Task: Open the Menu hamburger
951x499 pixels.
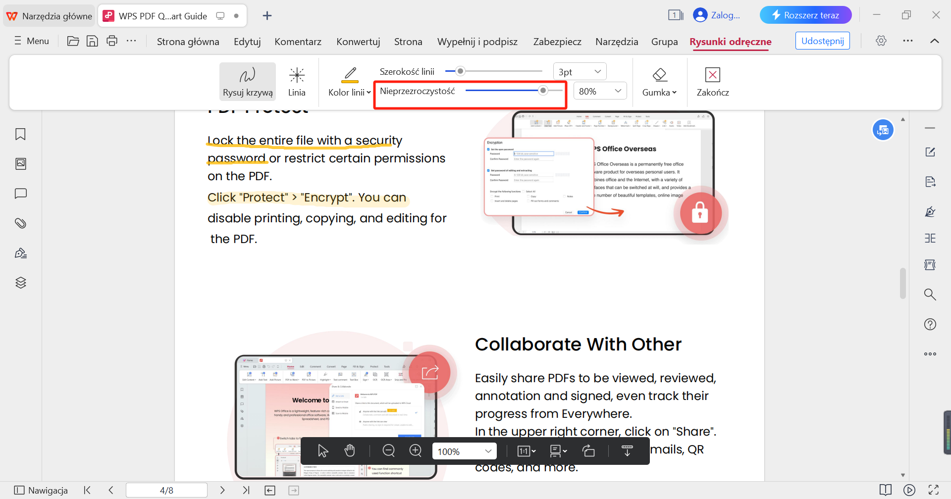Action: point(32,41)
